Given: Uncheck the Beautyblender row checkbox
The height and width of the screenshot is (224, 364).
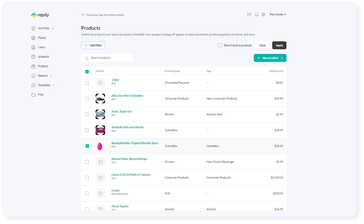Looking at the screenshot, I should click(x=87, y=146).
